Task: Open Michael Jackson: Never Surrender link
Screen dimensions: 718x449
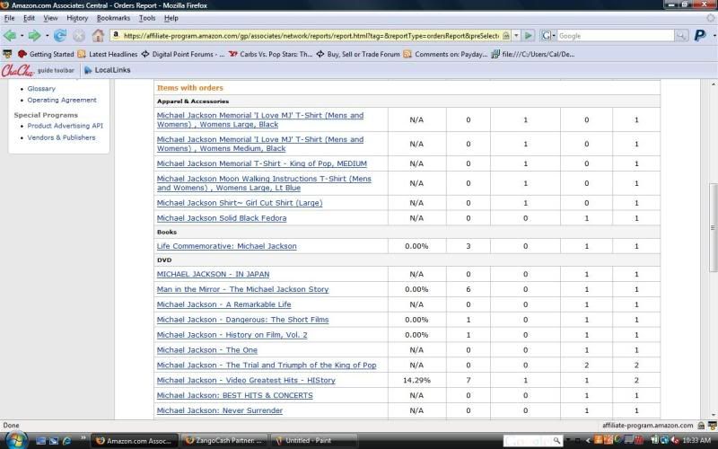Action: click(x=220, y=410)
